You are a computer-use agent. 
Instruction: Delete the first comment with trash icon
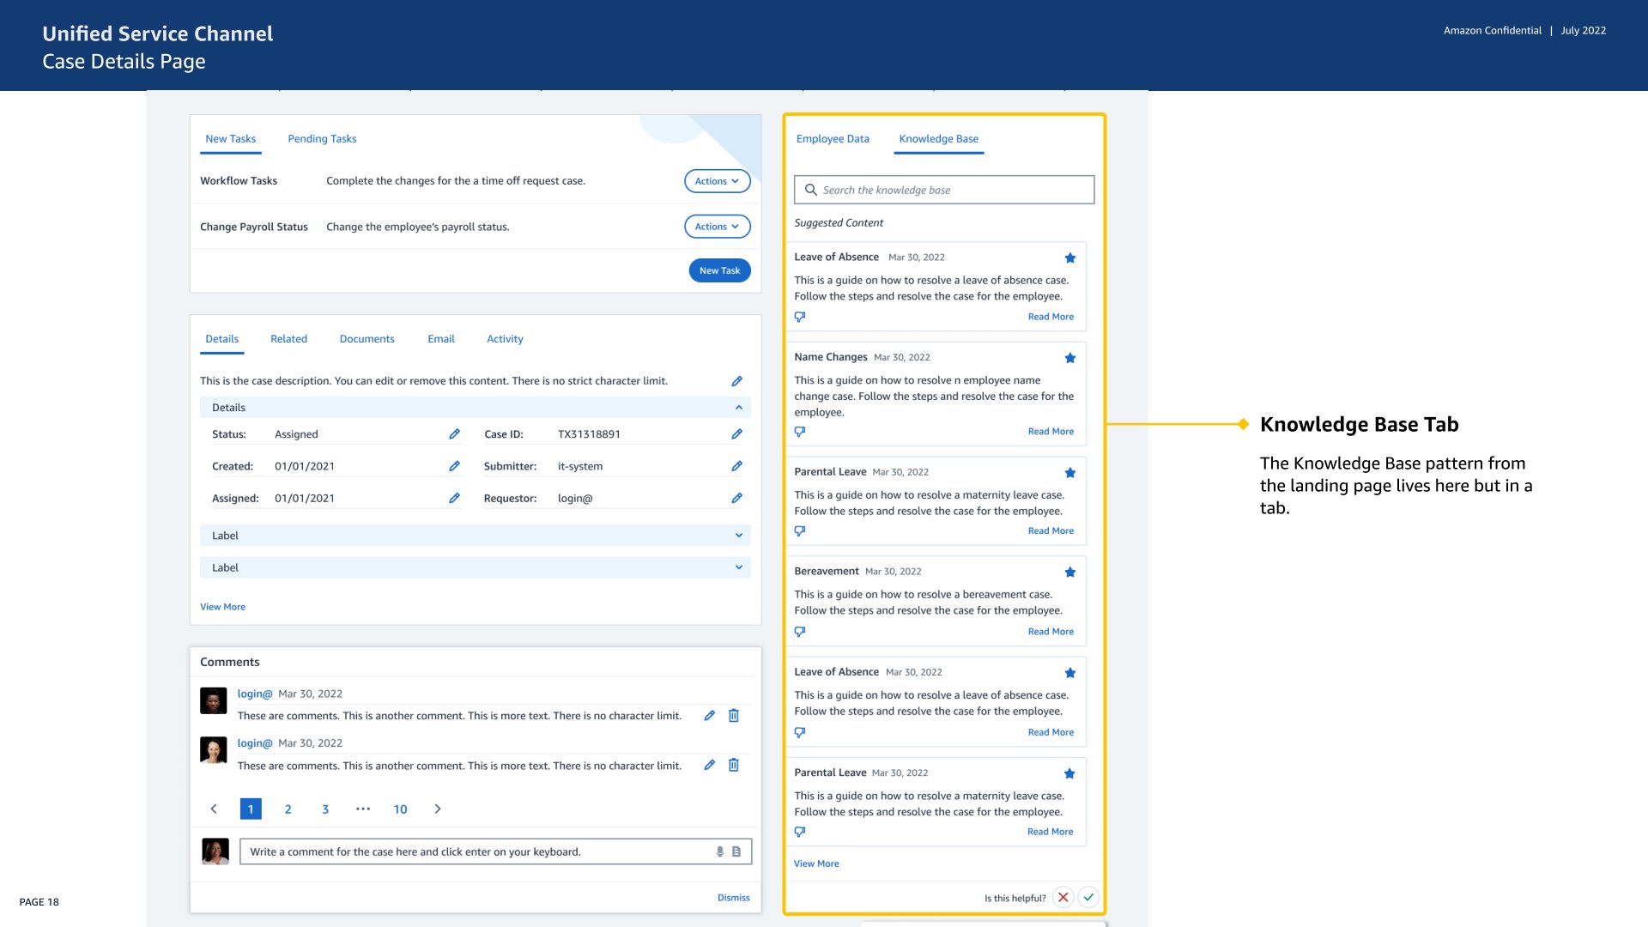pos(734,716)
